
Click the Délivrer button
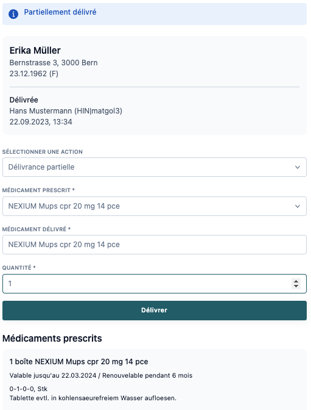click(x=155, y=311)
